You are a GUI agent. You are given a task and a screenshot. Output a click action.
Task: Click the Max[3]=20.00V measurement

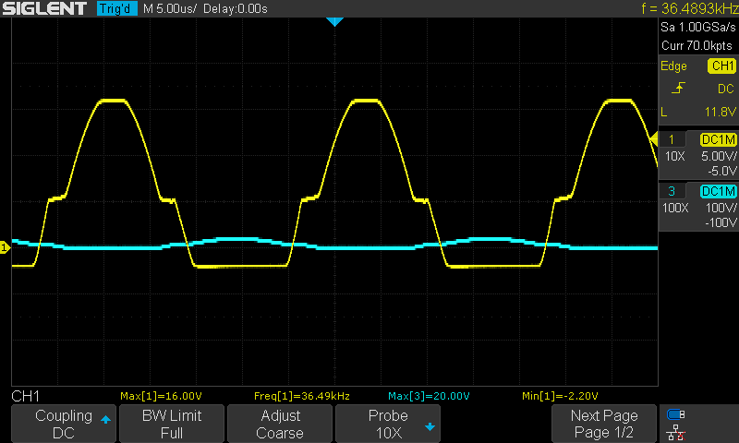429,396
